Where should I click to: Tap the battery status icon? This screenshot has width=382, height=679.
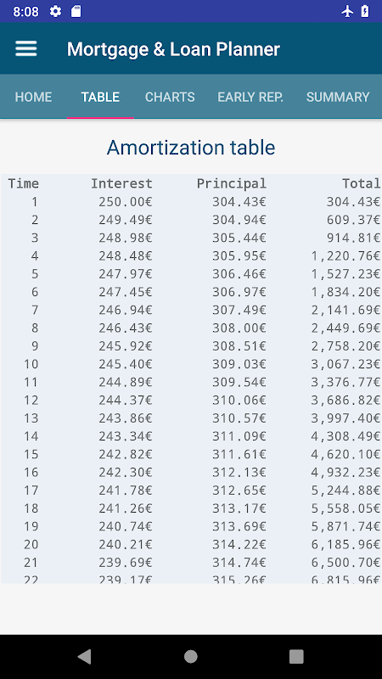[x=365, y=11]
